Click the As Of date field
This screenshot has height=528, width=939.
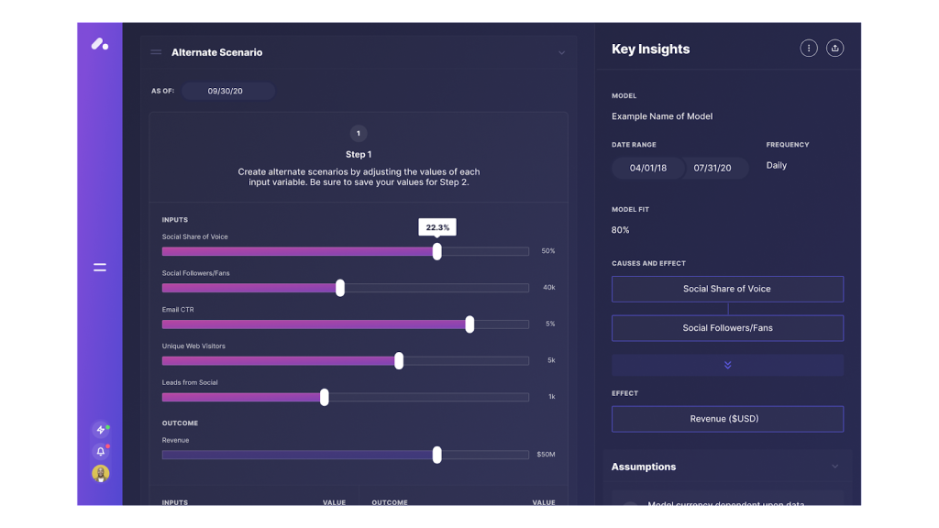coord(228,91)
